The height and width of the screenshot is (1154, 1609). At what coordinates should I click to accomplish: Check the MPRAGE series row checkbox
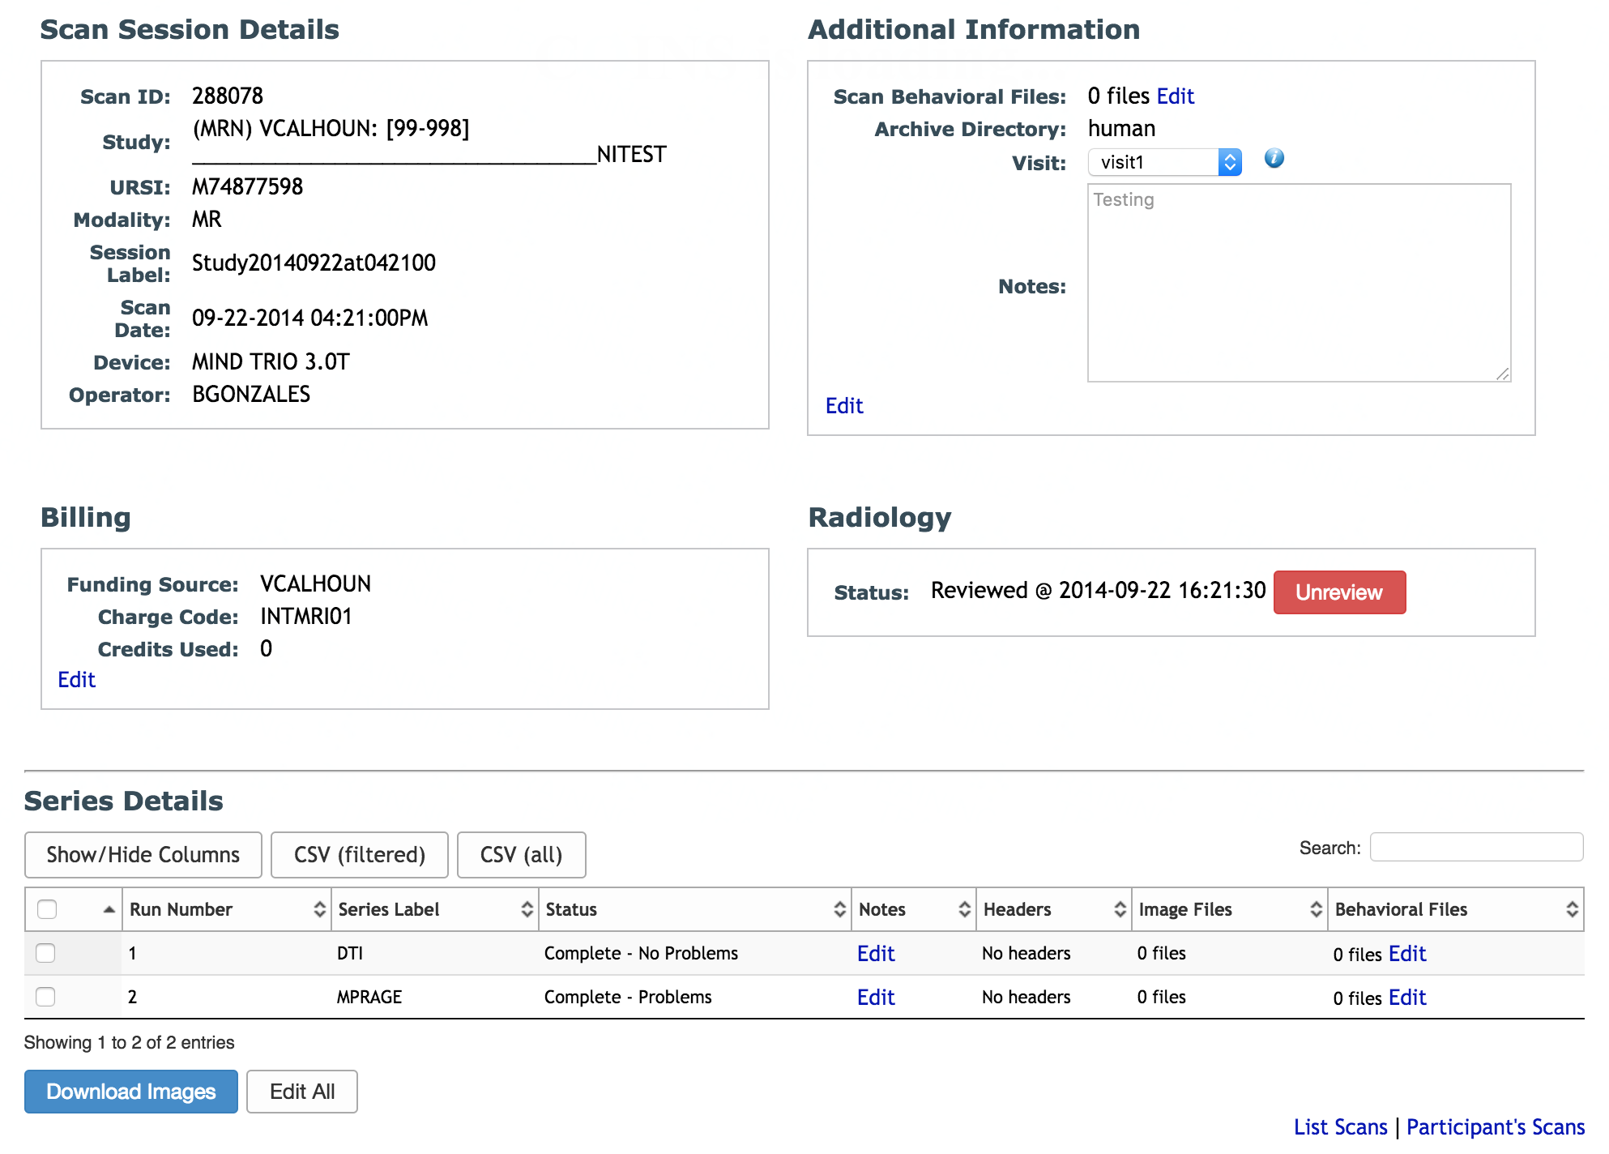(46, 997)
